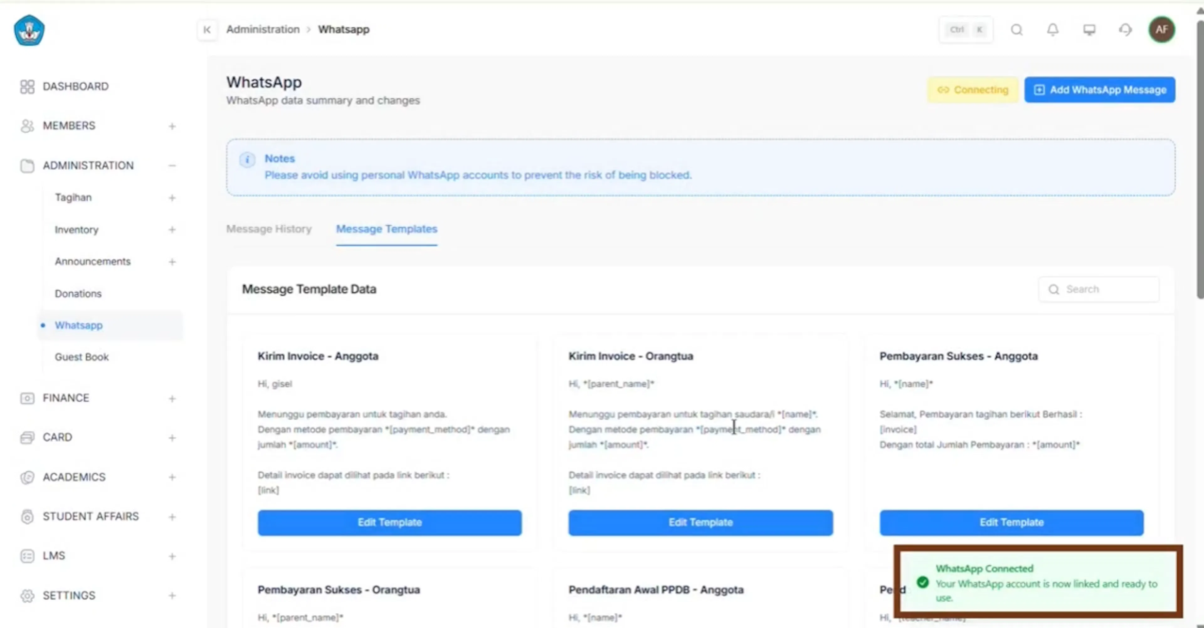The height and width of the screenshot is (628, 1204).
Task: Expand the Academics menu plus
Action: point(172,478)
